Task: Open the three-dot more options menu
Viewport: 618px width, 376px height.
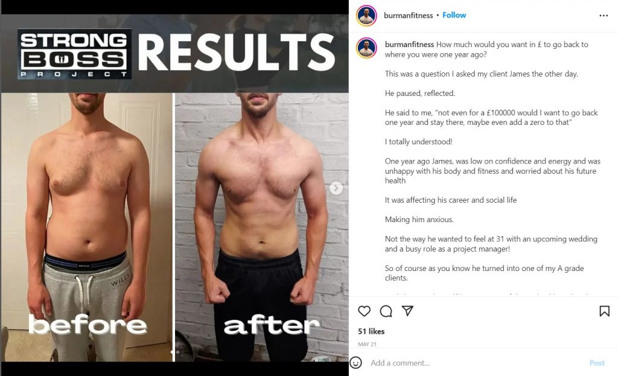Action: pyautogui.click(x=604, y=15)
